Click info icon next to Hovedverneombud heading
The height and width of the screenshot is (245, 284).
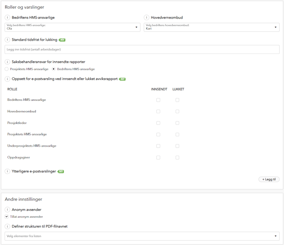coord(147,18)
